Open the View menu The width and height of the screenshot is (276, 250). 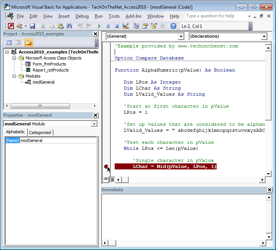click(x=48, y=16)
